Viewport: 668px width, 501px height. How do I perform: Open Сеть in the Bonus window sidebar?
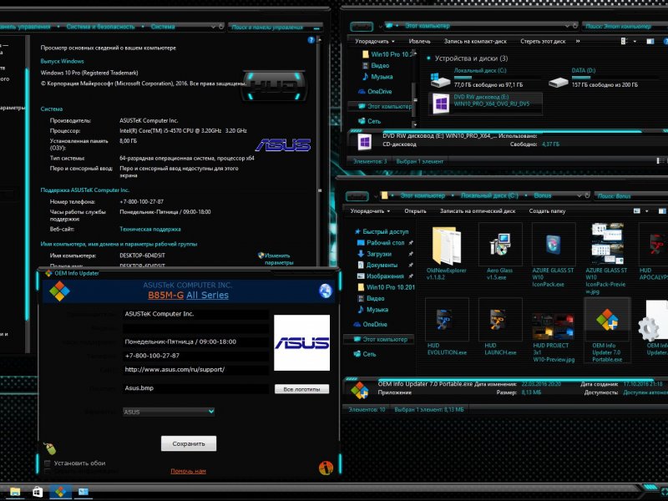pos(365,354)
